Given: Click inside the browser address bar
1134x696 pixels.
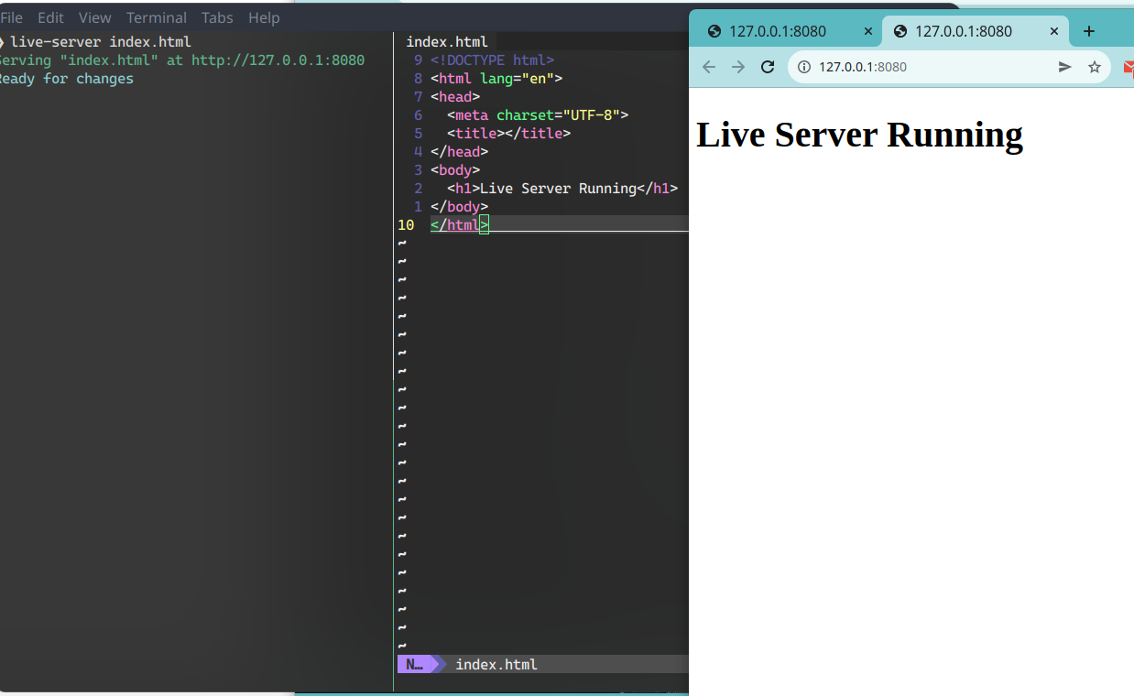Looking at the screenshot, I should tap(916, 66).
